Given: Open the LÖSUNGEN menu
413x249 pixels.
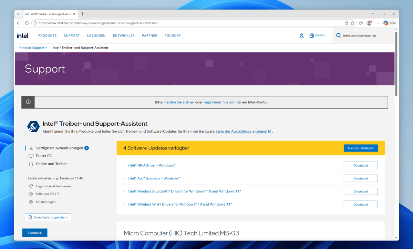Looking at the screenshot, I should click(96, 35).
